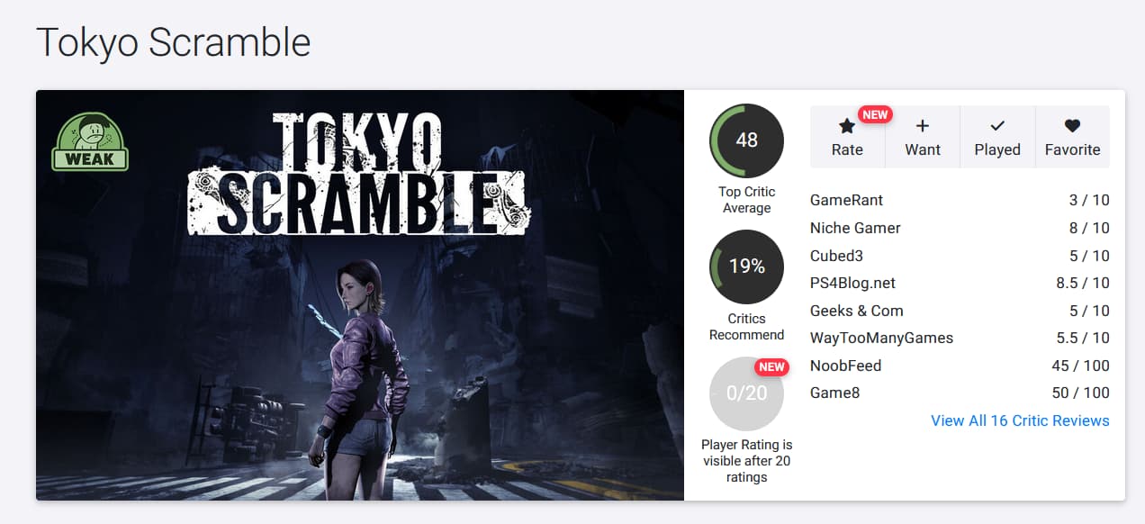Open the Niche Gamer review
The height and width of the screenshot is (524, 1145).
[x=855, y=228]
